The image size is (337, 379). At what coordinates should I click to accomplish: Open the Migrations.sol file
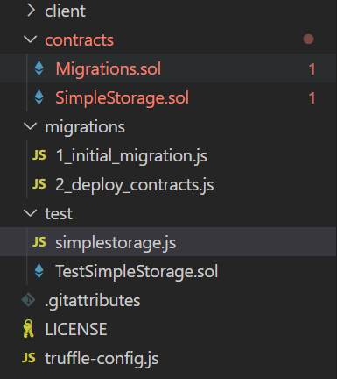pyautogui.click(x=109, y=68)
